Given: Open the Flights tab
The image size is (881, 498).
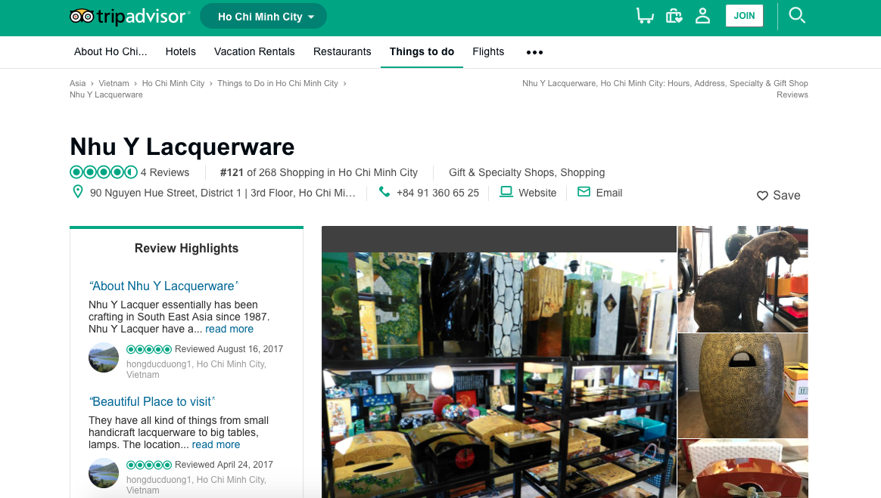Looking at the screenshot, I should 488,51.
